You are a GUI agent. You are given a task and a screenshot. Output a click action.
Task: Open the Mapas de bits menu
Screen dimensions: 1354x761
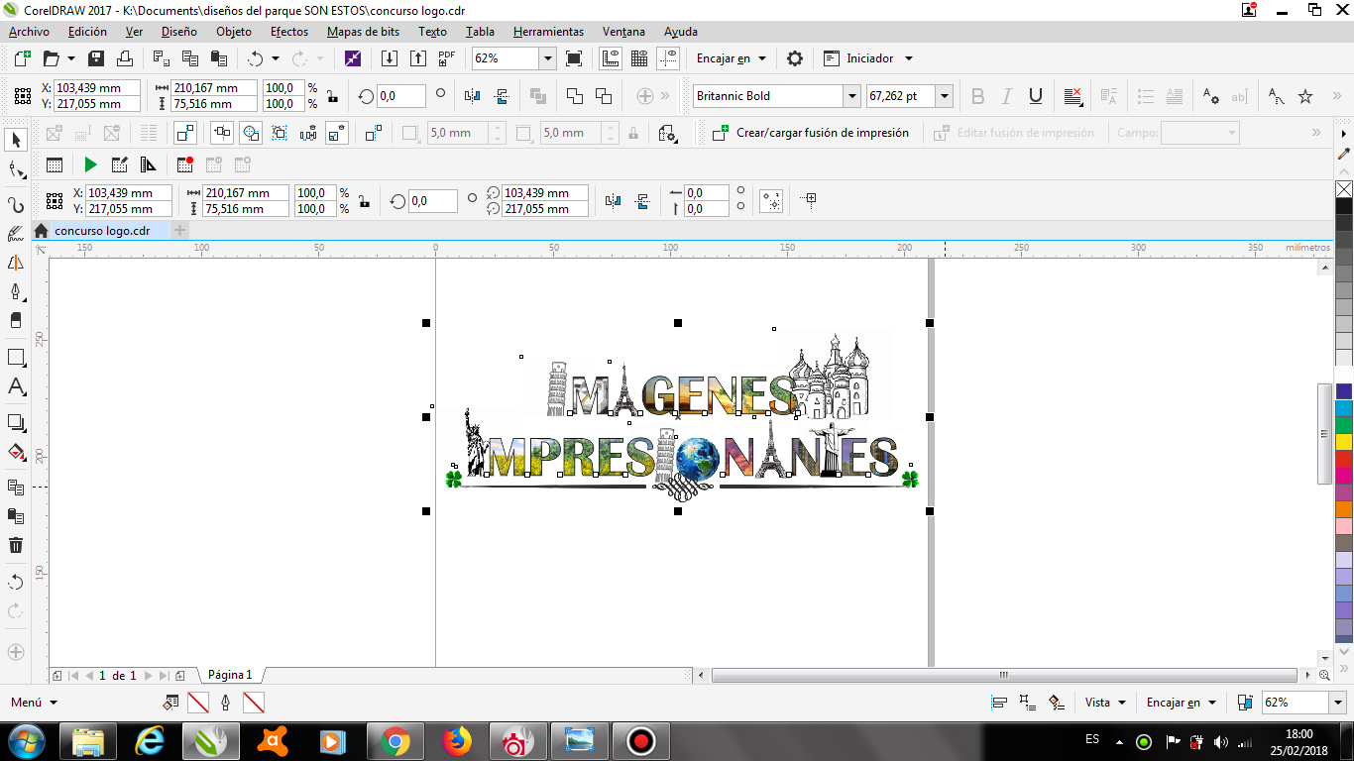click(x=364, y=32)
